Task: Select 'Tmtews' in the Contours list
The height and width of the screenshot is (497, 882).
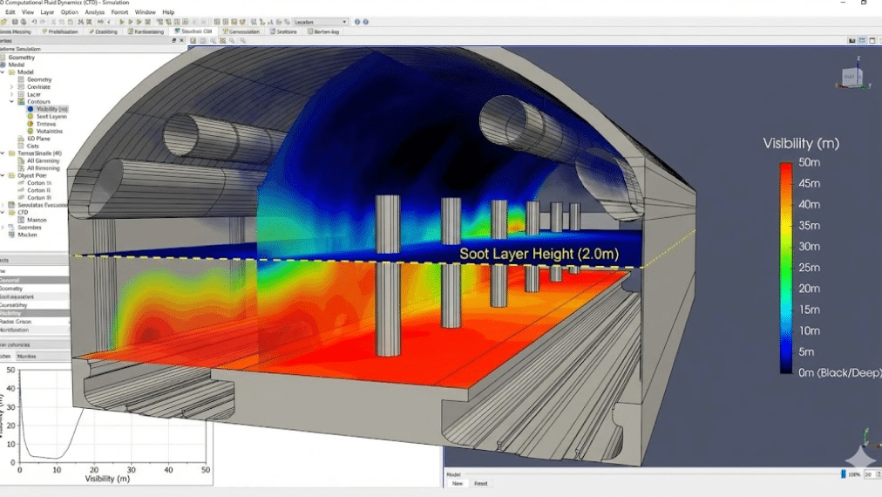Action: pyautogui.click(x=46, y=124)
